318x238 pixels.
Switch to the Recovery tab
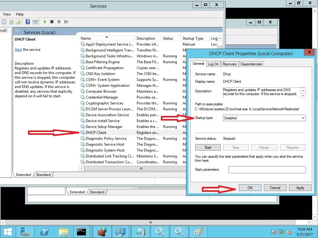coord(229,64)
